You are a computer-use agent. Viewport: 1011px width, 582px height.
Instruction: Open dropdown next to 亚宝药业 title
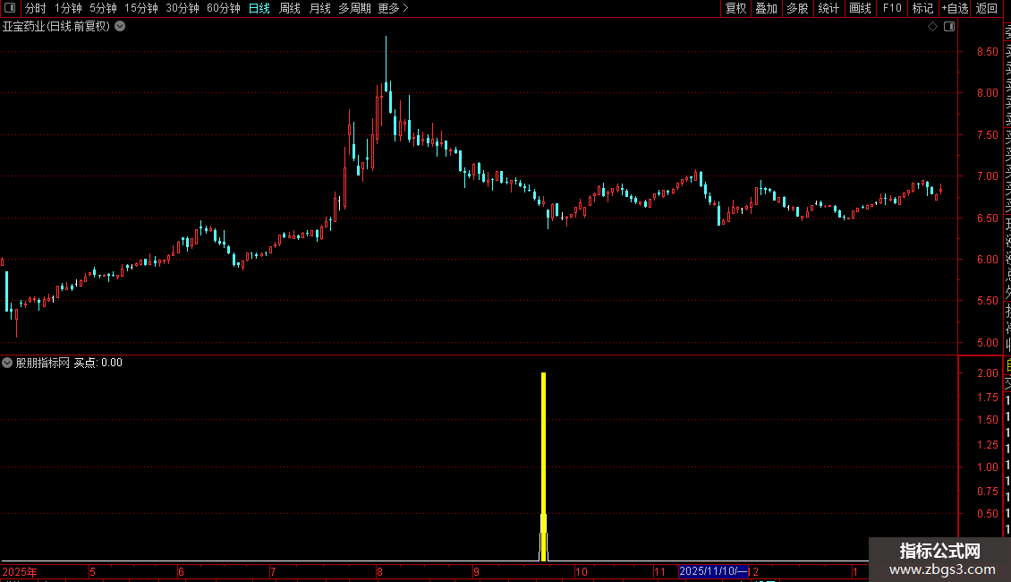(x=120, y=27)
